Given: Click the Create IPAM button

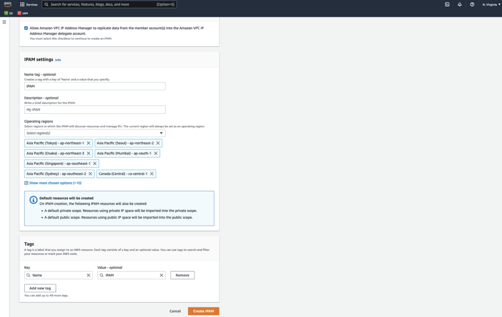Looking at the screenshot, I should (203, 311).
